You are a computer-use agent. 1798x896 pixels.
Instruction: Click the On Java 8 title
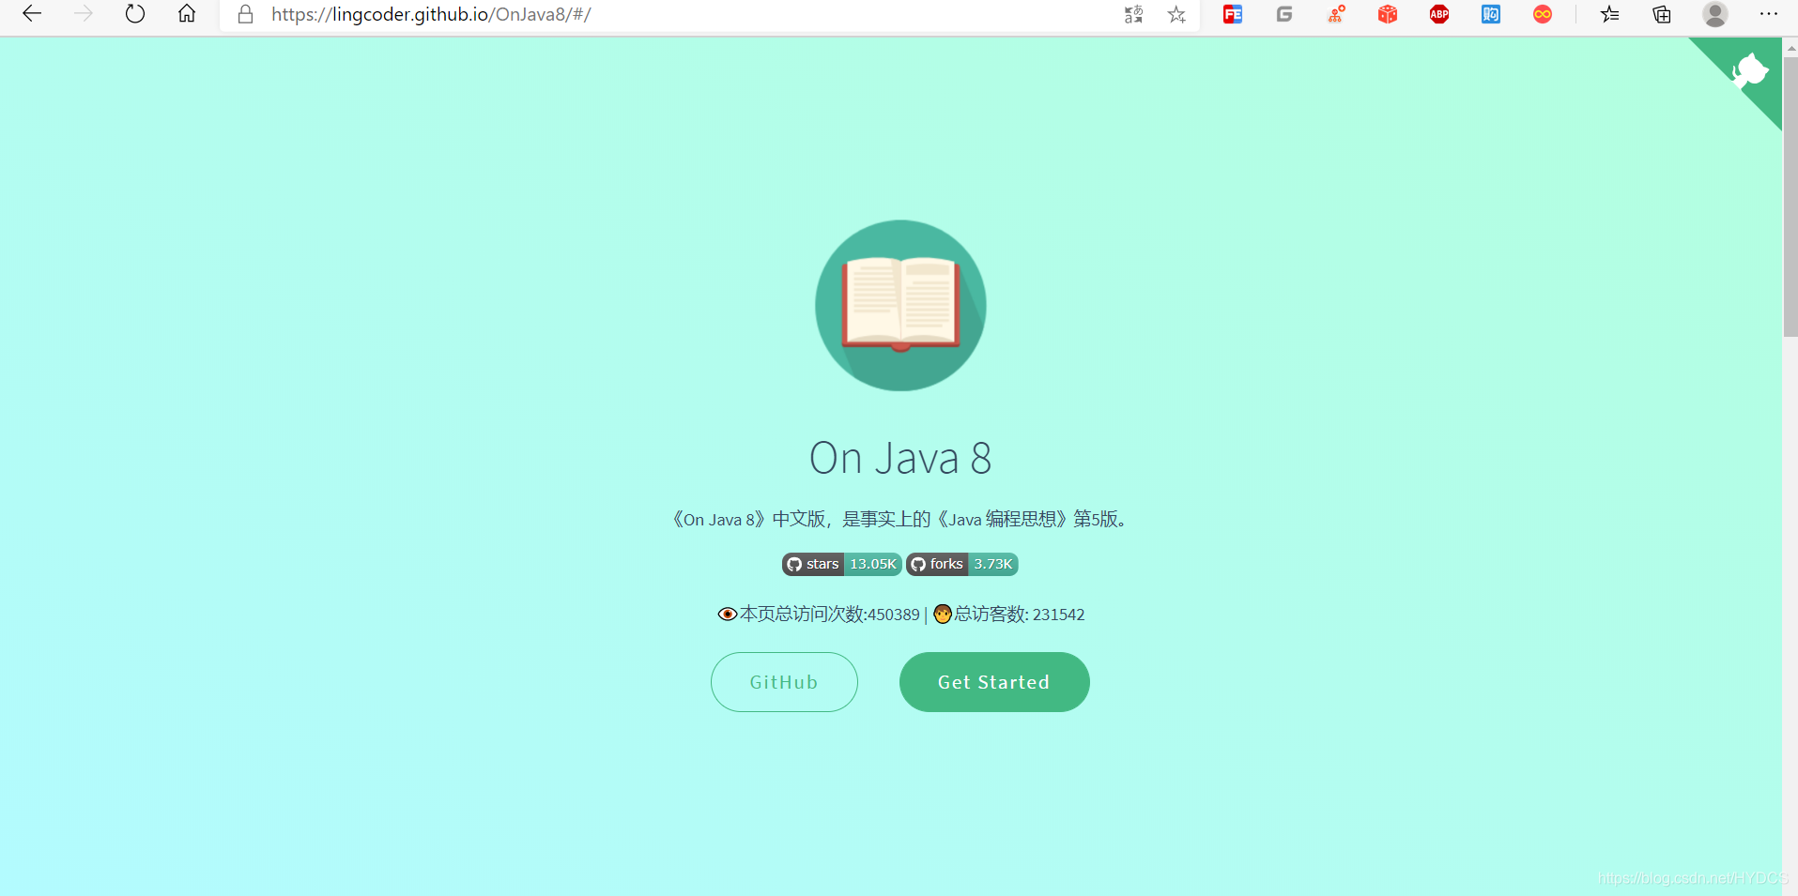pyautogui.click(x=900, y=458)
